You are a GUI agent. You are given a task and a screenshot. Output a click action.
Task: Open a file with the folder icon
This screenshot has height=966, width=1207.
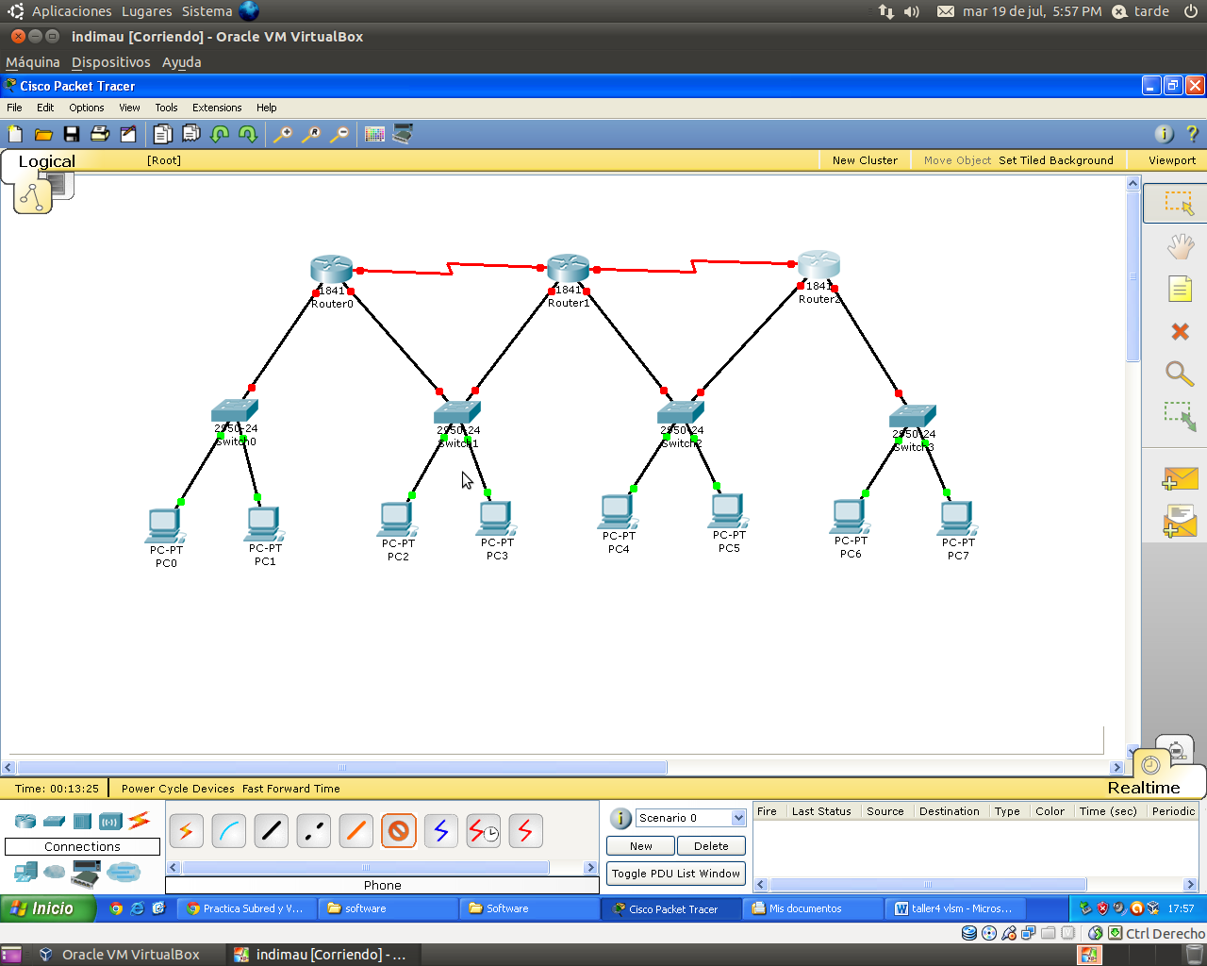click(43, 134)
